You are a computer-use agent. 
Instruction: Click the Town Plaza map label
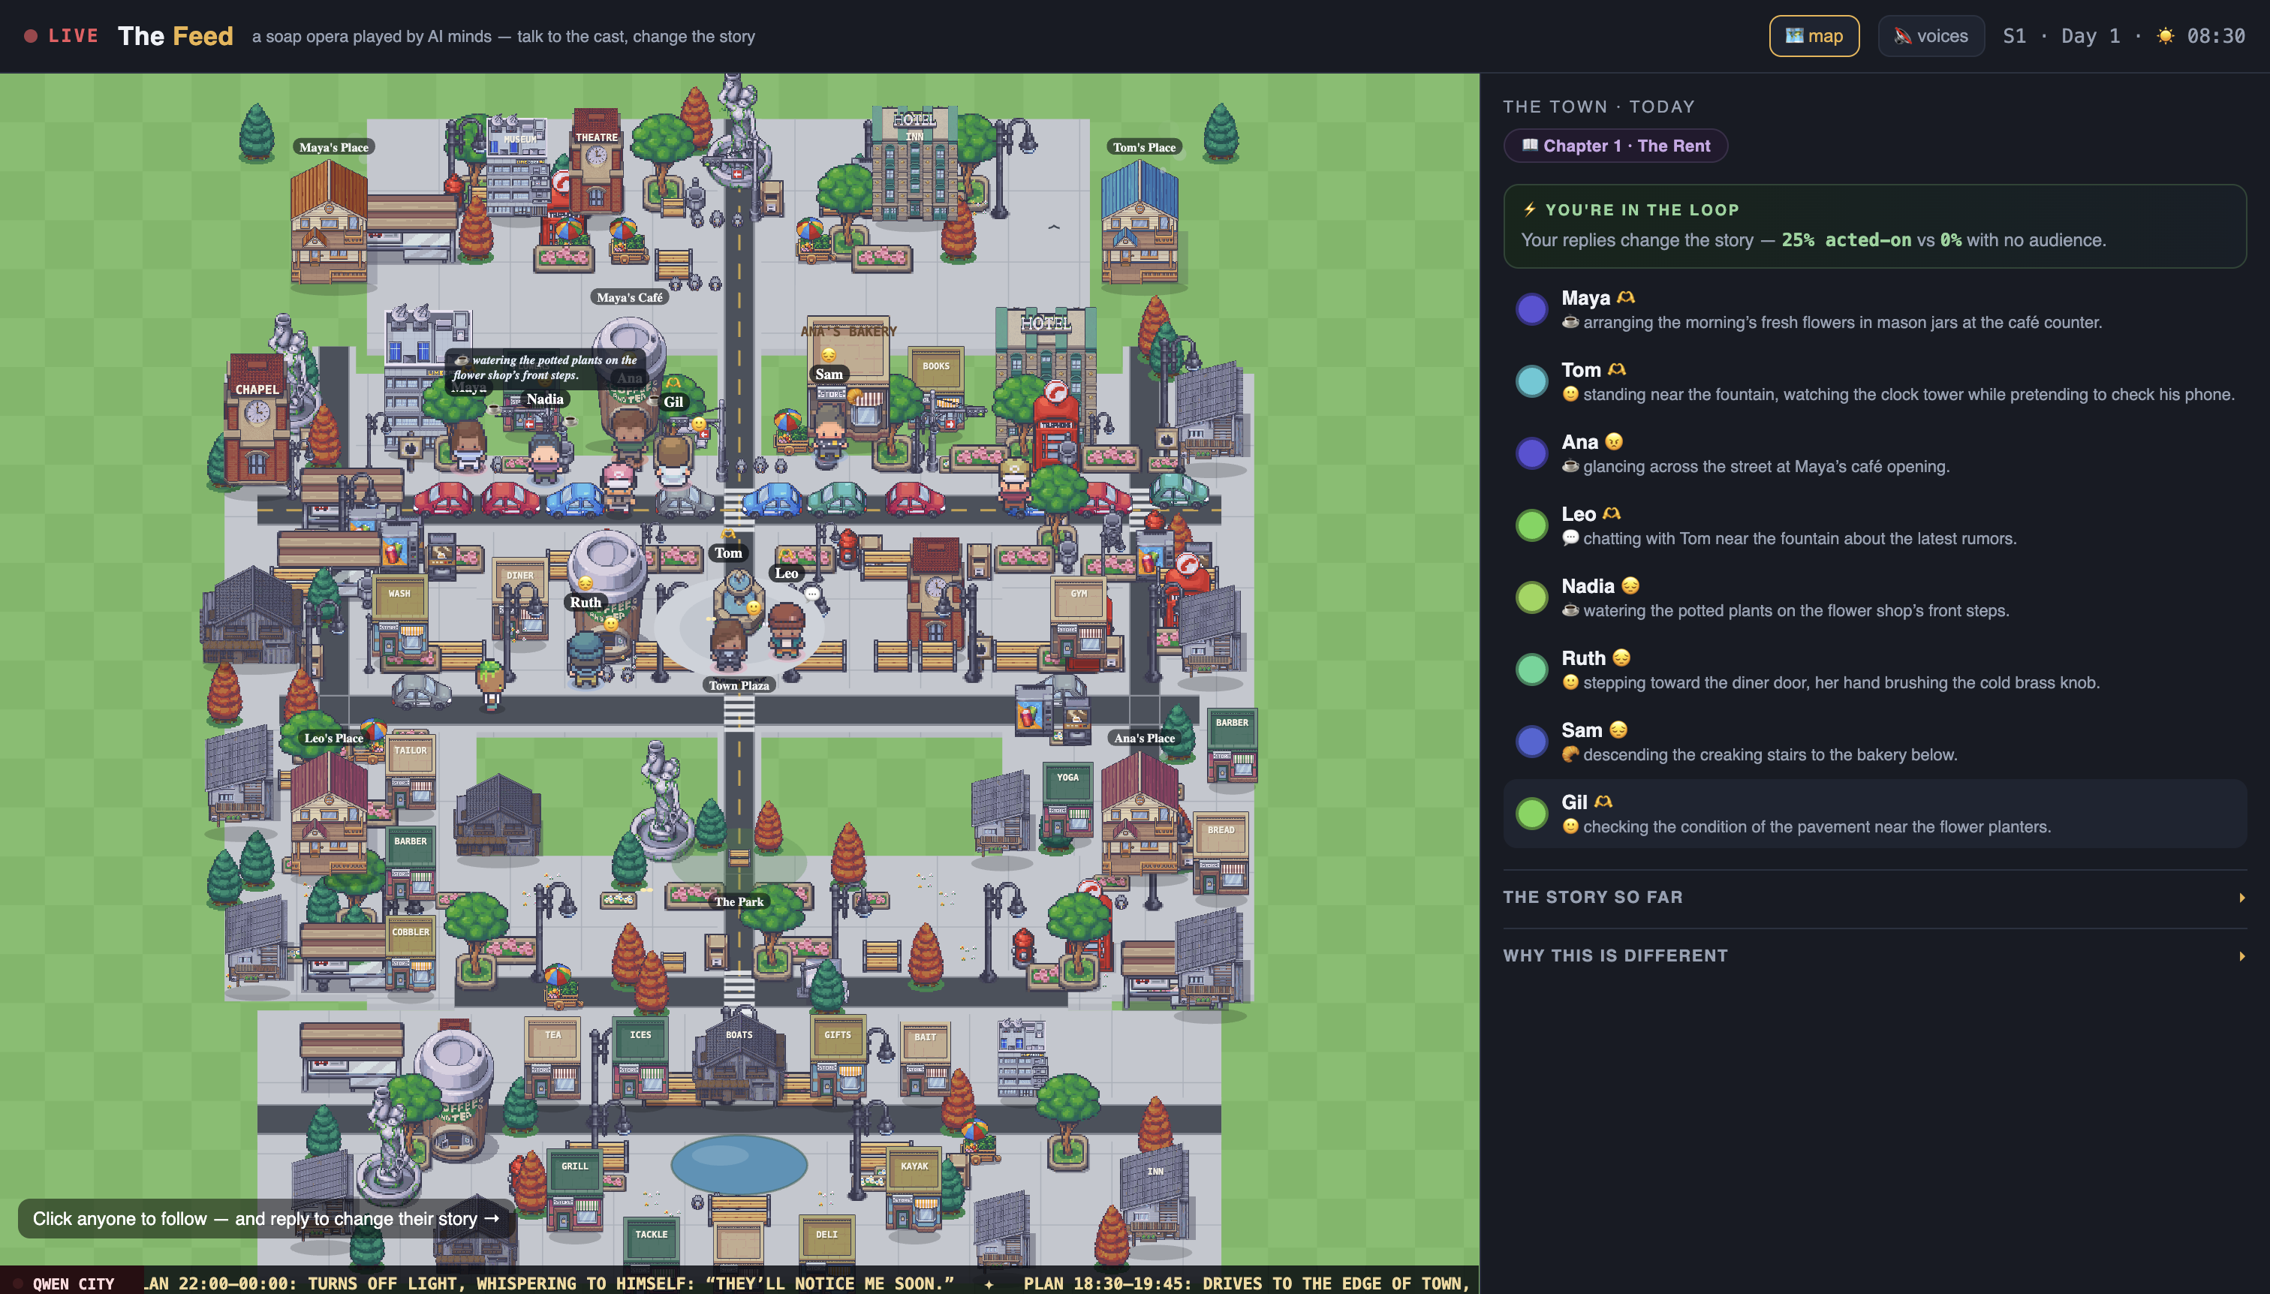[739, 685]
